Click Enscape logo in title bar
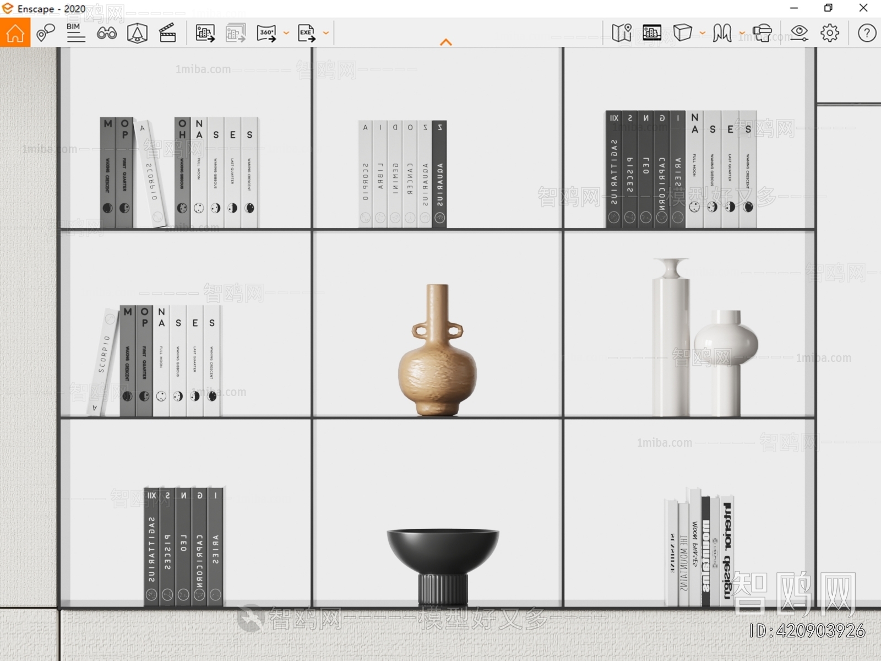This screenshot has height=661, width=881. click(x=8, y=8)
